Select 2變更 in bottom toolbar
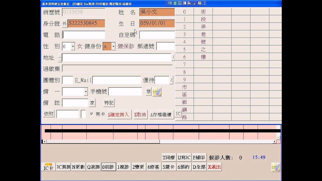The height and width of the screenshot is (181, 322). 139,167
